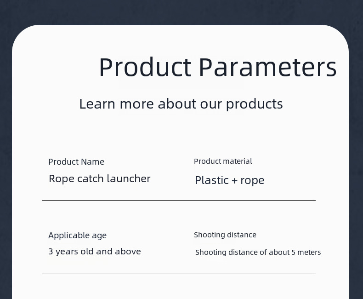The image size is (363, 299).
Task: Click 'Shooting distance of about 5 meters' text
Action: click(258, 253)
